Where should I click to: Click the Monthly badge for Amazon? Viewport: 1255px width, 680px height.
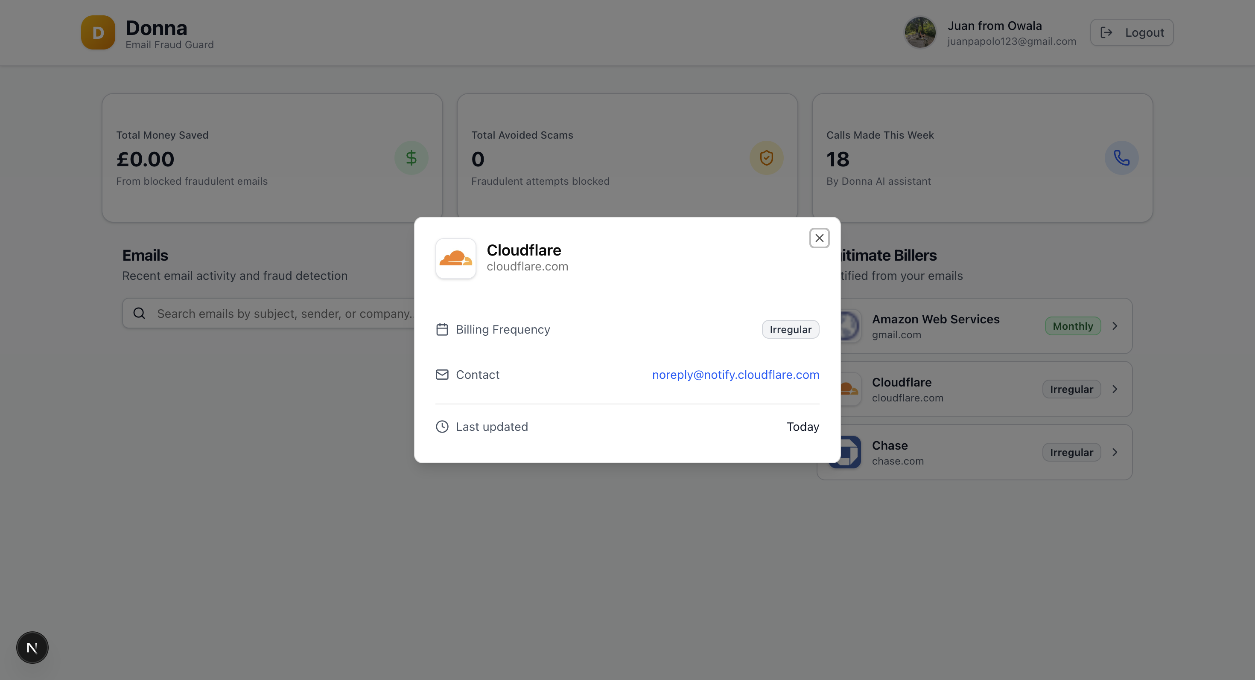pos(1072,325)
